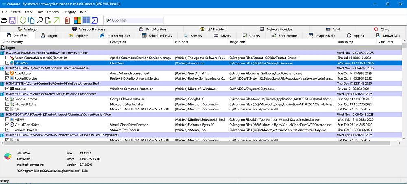Image resolution: width=407 pixels, height=184 pixels.
Task: Click the Autoruns app icon in title bar
Action: pyautogui.click(x=3, y=4)
